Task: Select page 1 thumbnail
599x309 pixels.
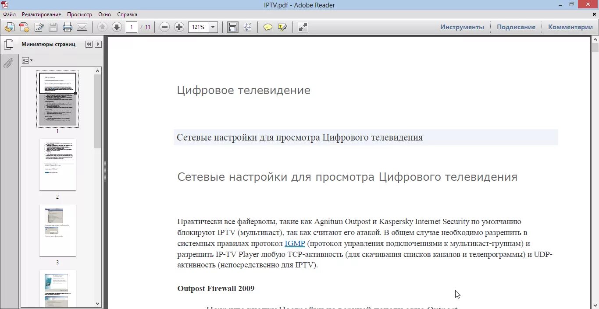Action: coord(57,99)
